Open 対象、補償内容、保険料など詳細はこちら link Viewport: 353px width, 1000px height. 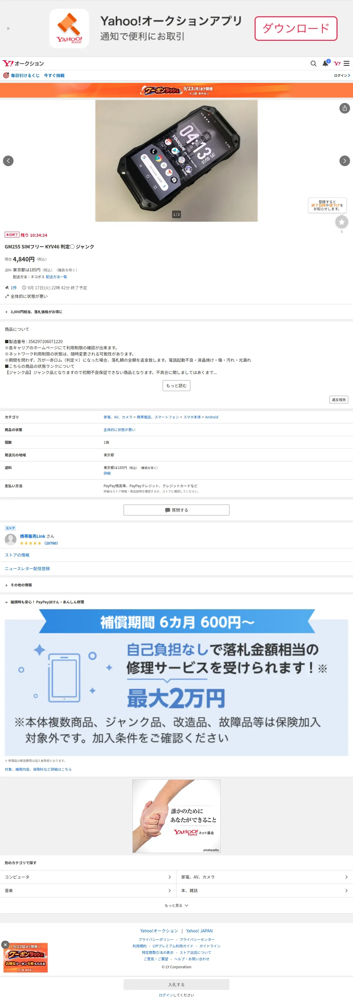coord(38,769)
